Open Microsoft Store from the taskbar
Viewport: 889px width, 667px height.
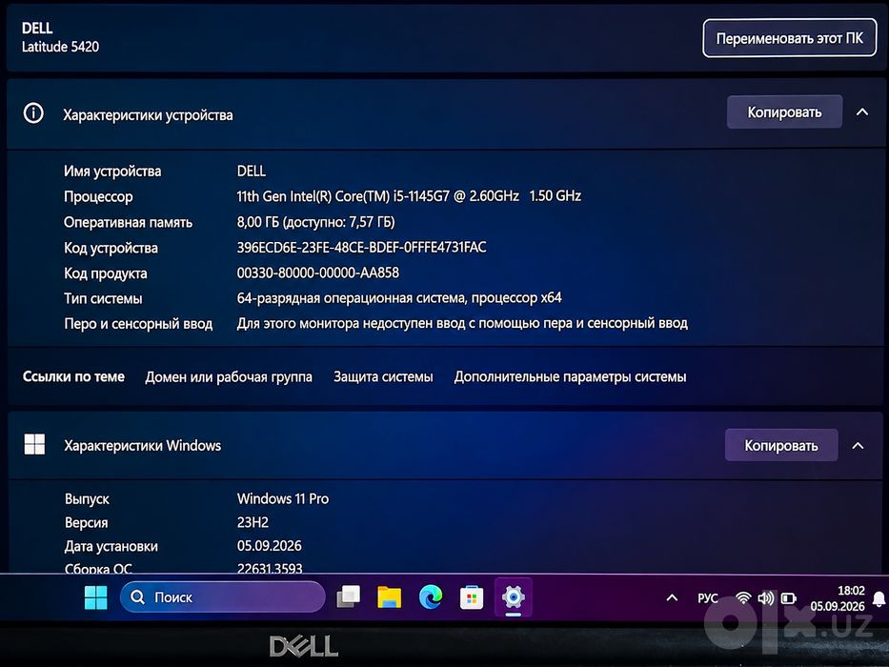tap(472, 597)
